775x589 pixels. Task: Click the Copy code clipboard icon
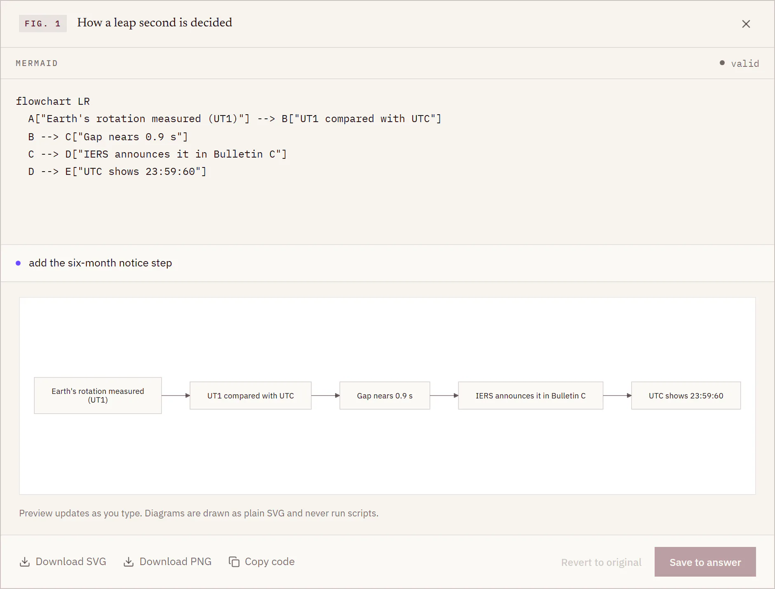pyautogui.click(x=234, y=562)
